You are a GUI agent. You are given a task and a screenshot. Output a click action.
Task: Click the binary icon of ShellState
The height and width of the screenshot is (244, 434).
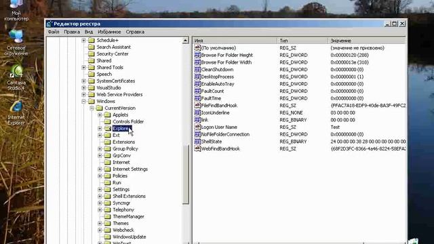click(197, 141)
